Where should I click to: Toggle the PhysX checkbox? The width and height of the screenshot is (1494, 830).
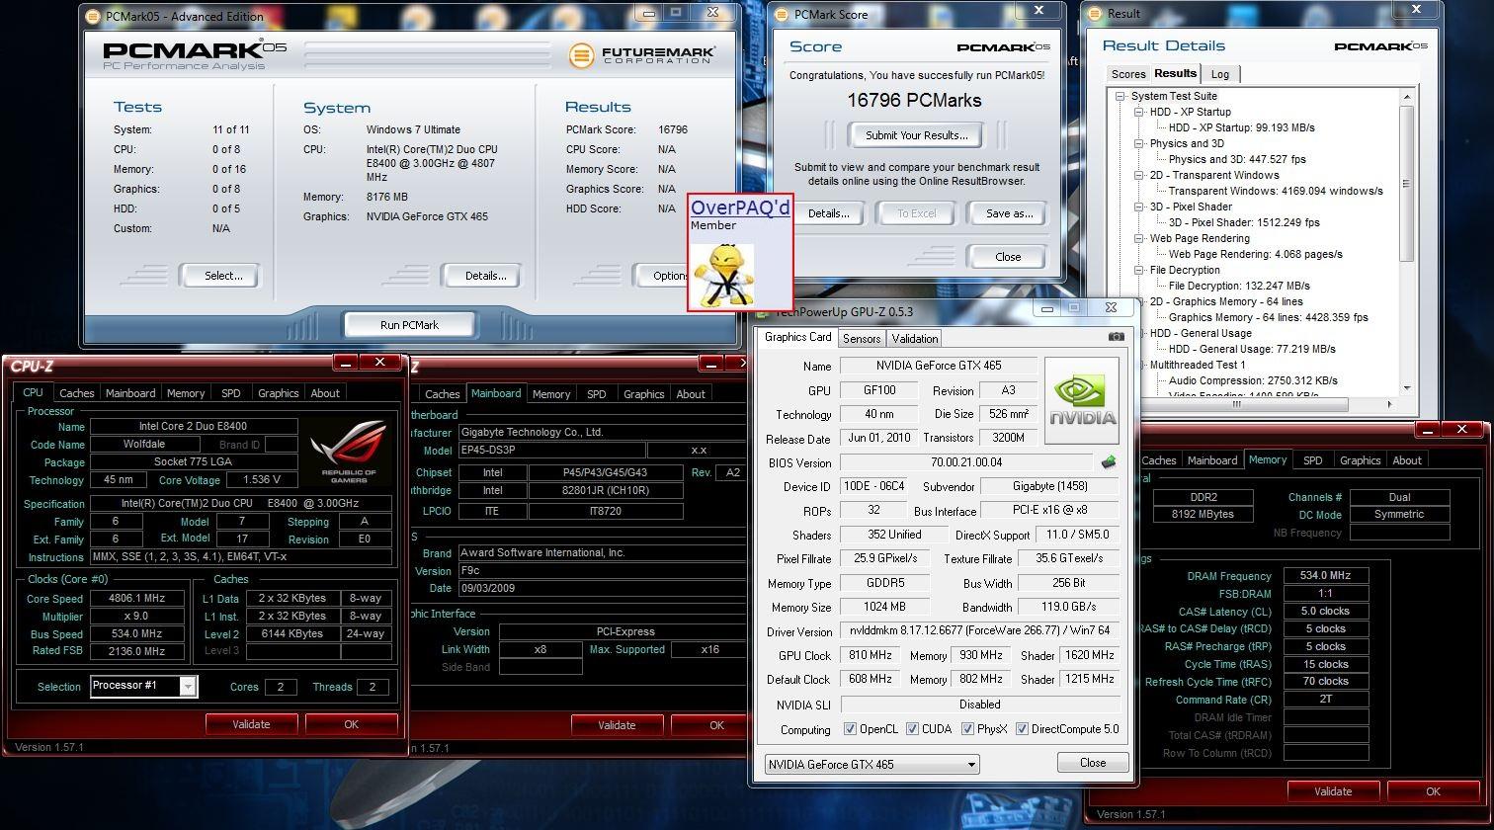966,729
